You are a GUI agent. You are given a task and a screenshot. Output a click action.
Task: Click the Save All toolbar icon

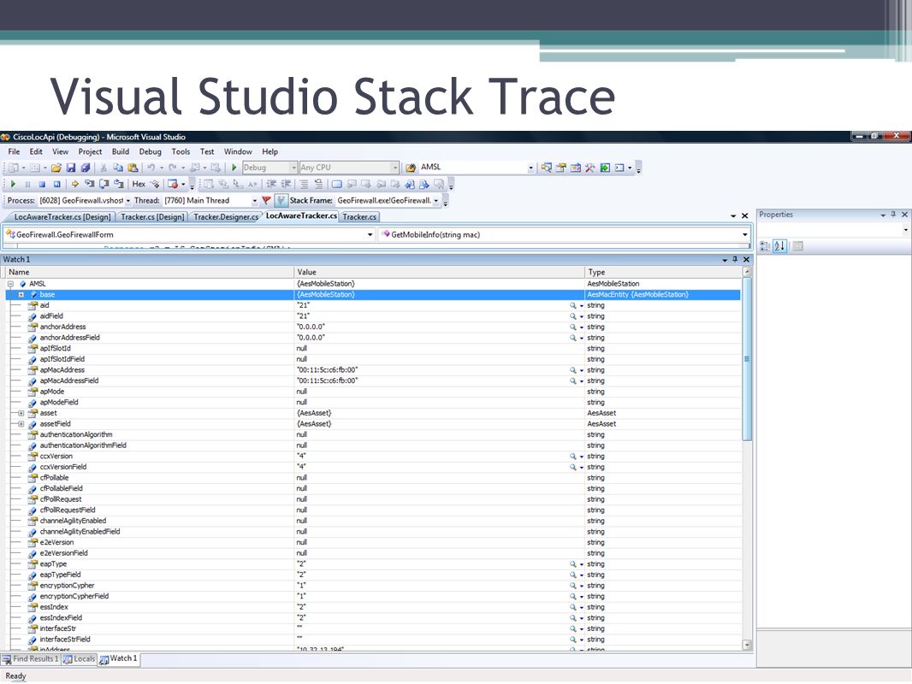[86, 168]
